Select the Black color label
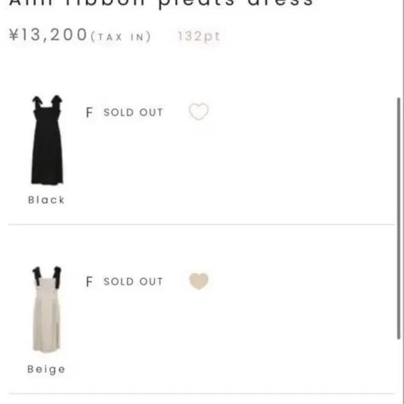Image resolution: width=404 pixels, height=404 pixels. 46,200
